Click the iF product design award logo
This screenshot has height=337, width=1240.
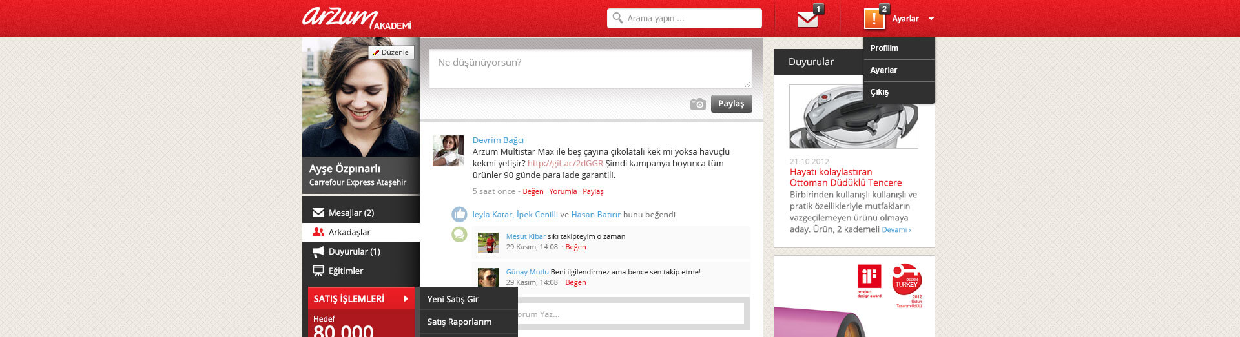point(869,280)
